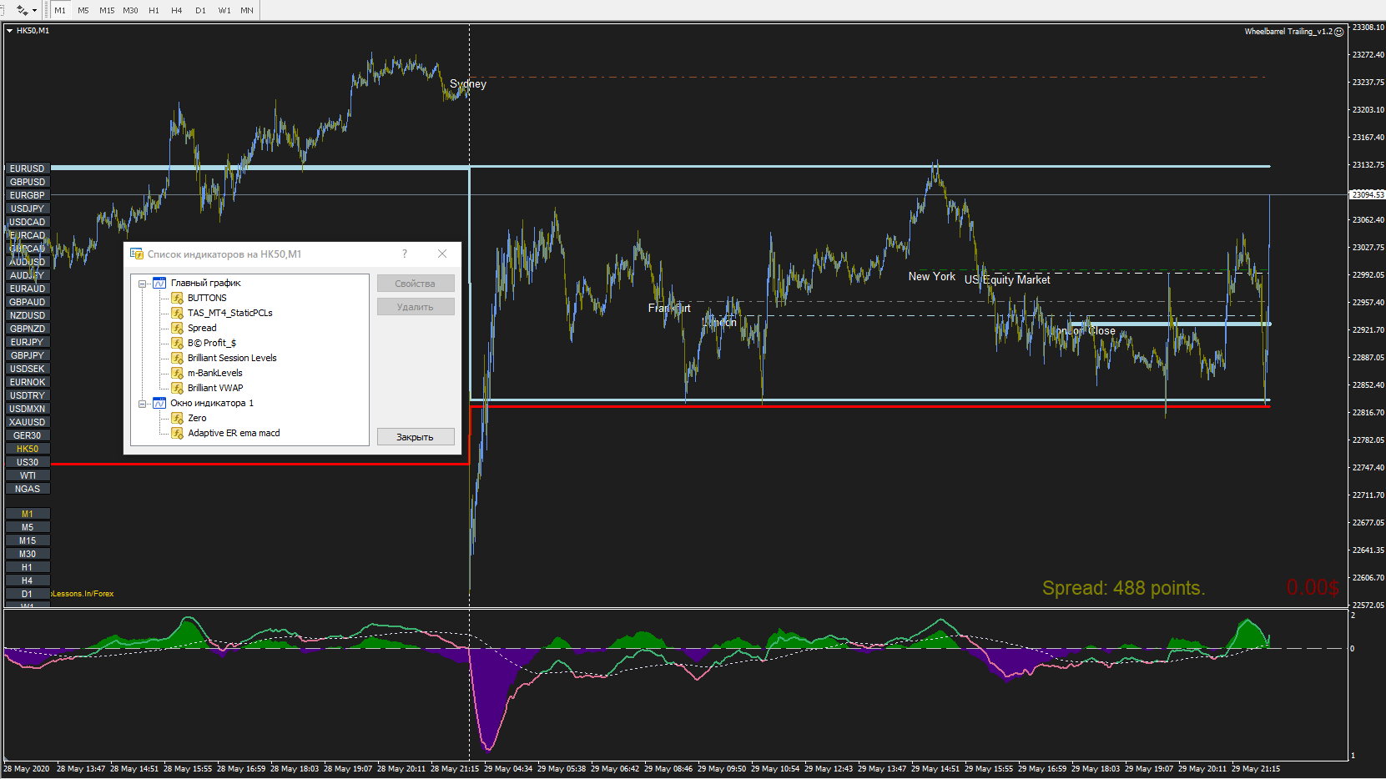Click the US Equity Market label

pos(1007,279)
